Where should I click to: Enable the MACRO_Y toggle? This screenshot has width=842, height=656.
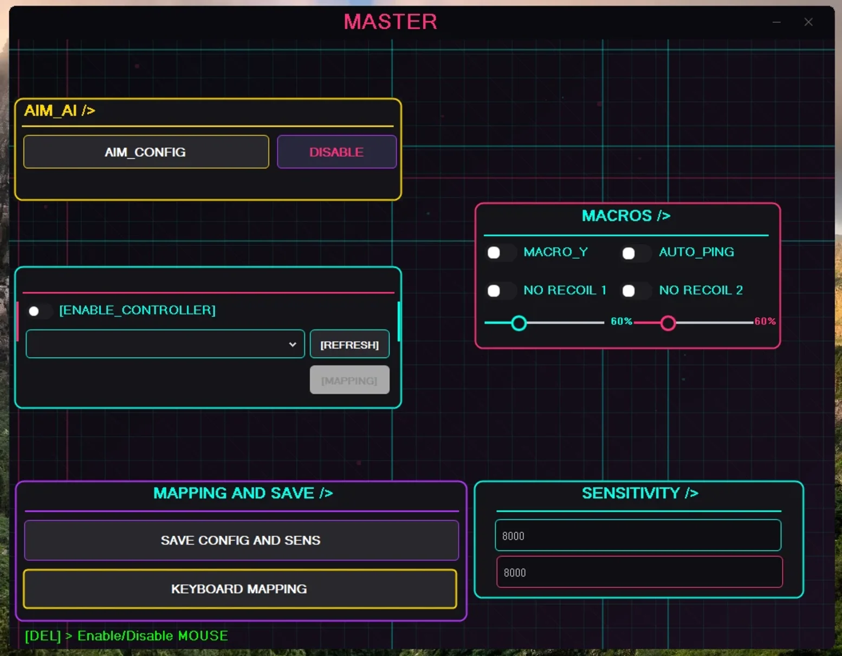500,253
